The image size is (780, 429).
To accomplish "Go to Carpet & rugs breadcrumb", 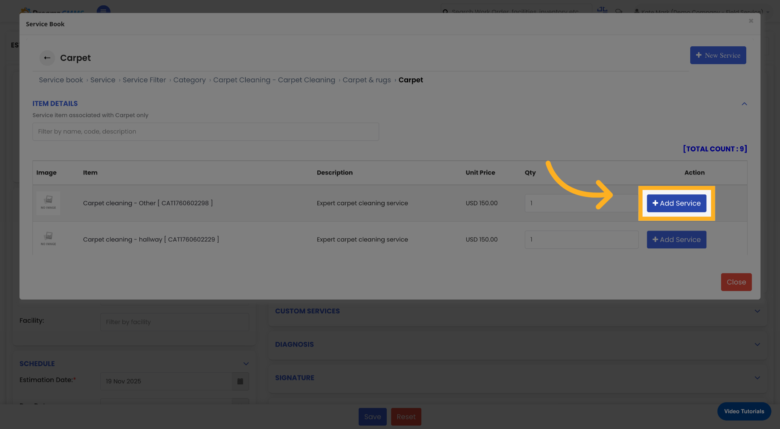I will (x=366, y=80).
